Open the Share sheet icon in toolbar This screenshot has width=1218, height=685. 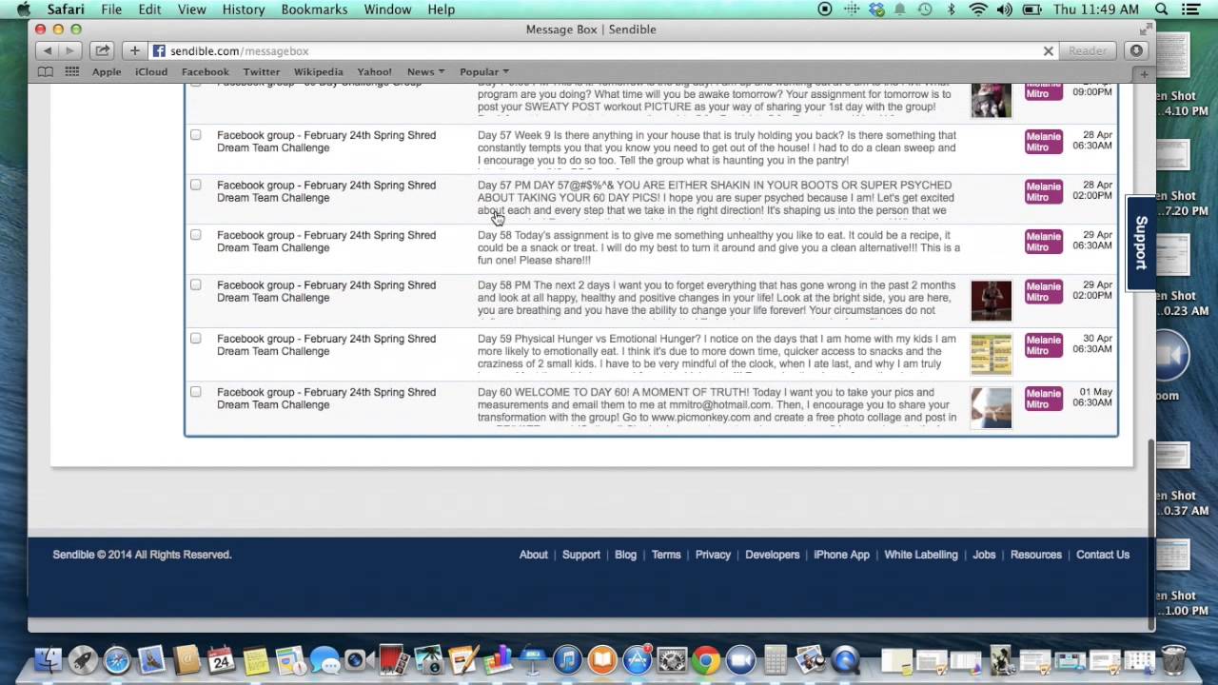pyautogui.click(x=102, y=50)
